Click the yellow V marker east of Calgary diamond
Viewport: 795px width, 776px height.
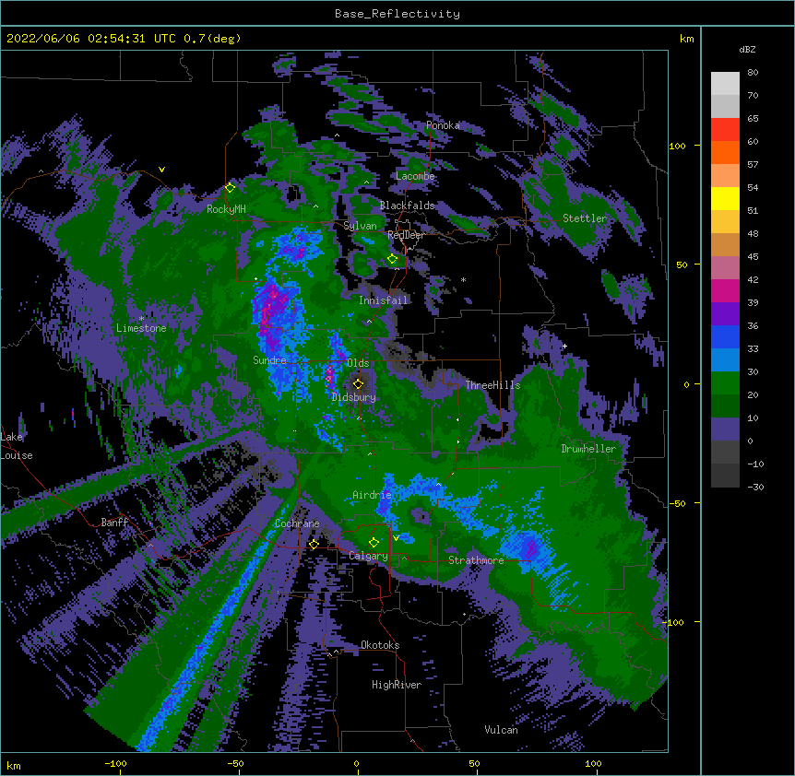click(396, 537)
